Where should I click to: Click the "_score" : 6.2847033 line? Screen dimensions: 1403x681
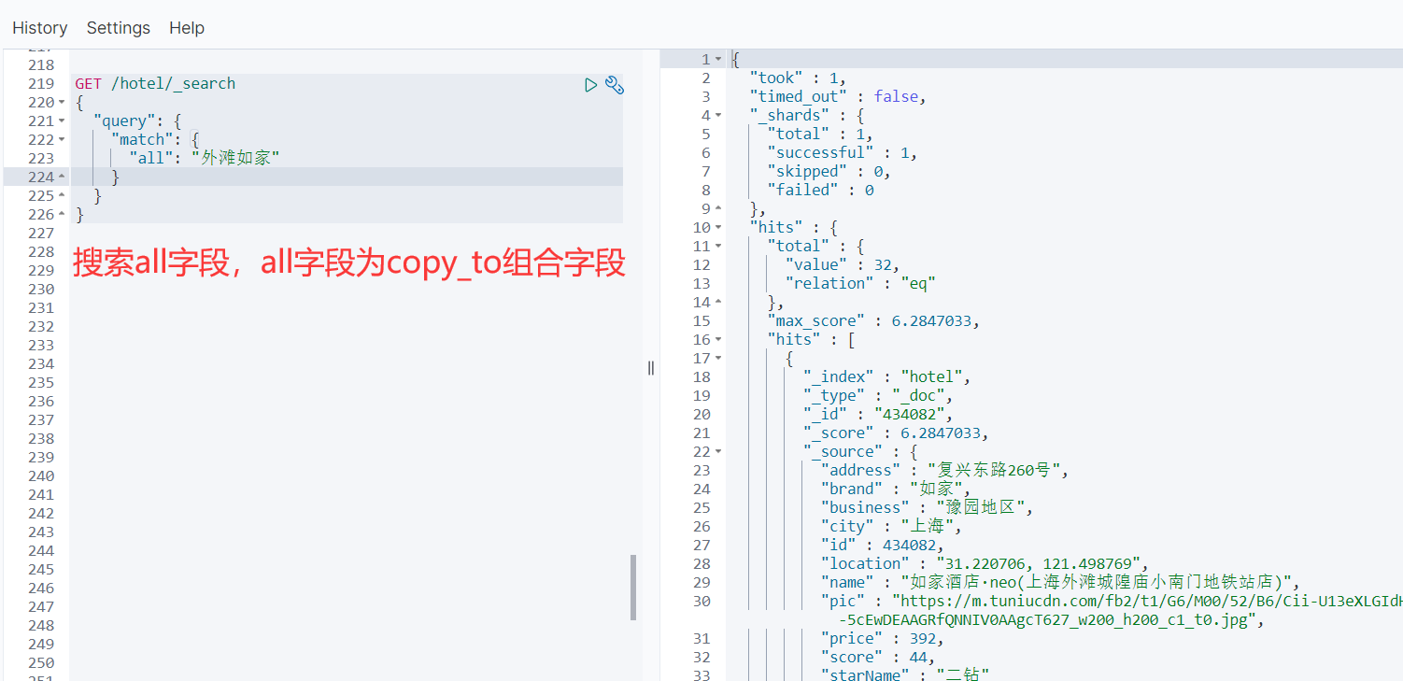(896, 433)
